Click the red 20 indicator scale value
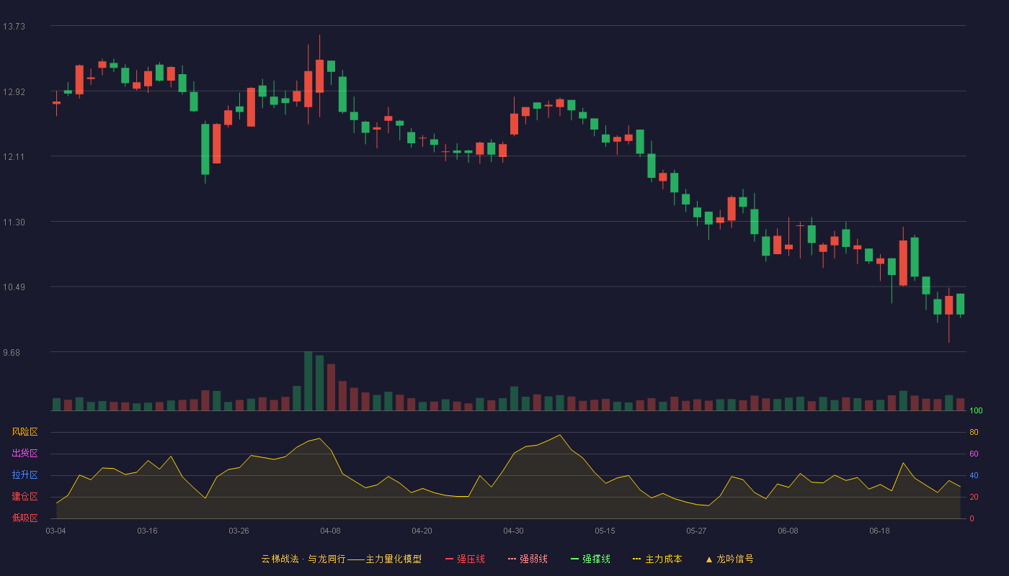The width and height of the screenshot is (1009, 576). (x=974, y=497)
